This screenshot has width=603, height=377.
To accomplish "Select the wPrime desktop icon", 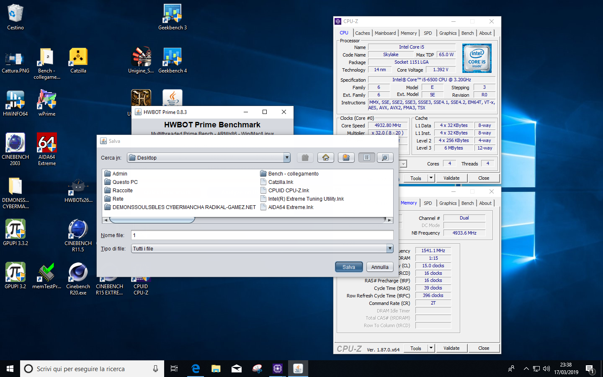I will (x=47, y=103).
